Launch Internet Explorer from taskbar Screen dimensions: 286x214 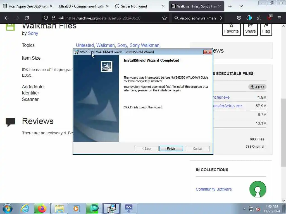(25, 208)
